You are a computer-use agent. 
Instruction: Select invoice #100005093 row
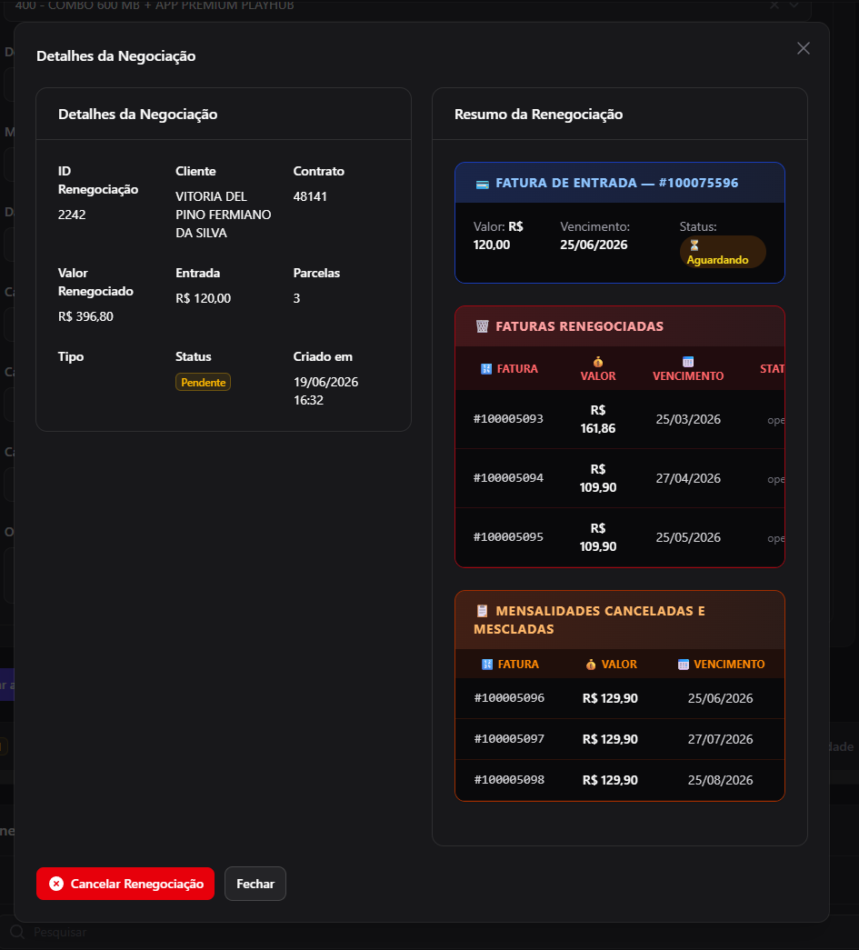(x=620, y=419)
